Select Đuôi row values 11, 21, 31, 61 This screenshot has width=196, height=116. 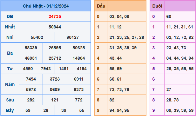click(179, 27)
